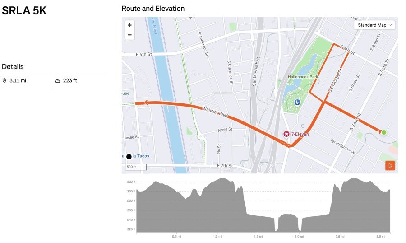Click the 1.0 mi tick on elevation chart
This screenshot has width=406, height=243.
217,236
